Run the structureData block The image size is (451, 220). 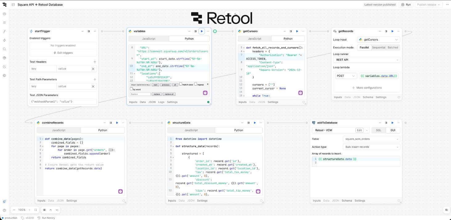pos(255,123)
